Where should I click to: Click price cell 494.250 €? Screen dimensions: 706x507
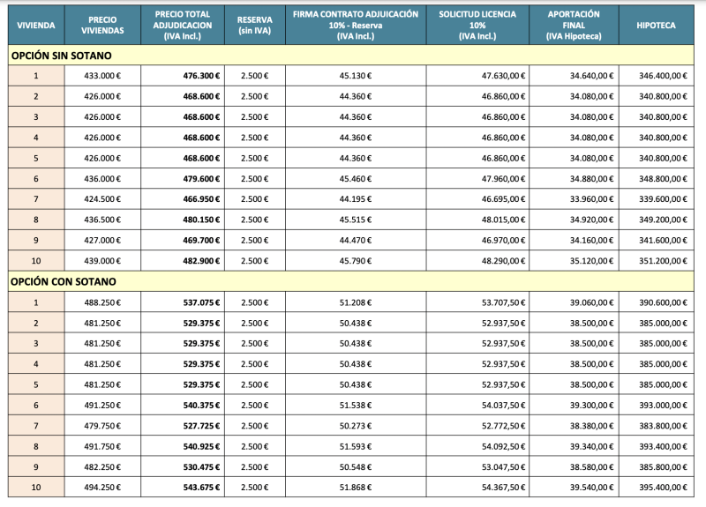pyautogui.click(x=102, y=488)
